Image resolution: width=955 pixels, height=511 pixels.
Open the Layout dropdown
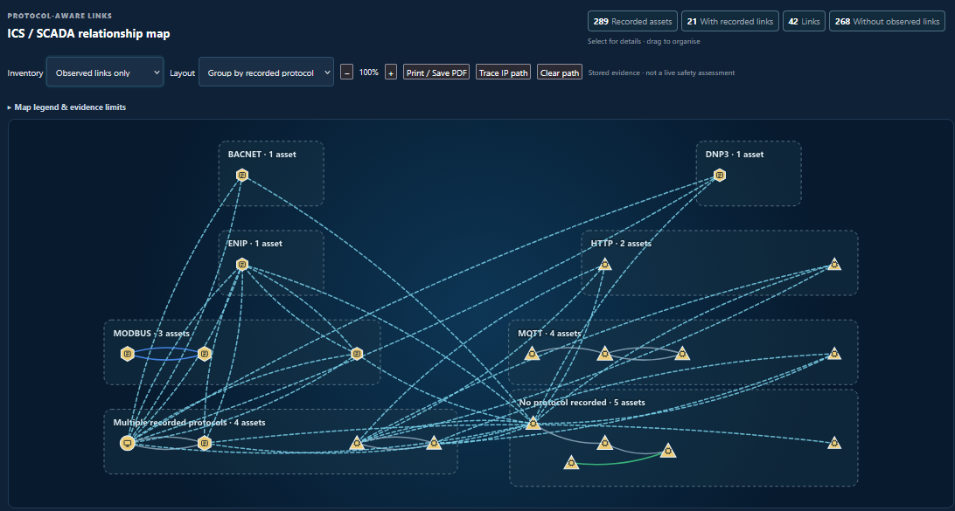pos(266,72)
